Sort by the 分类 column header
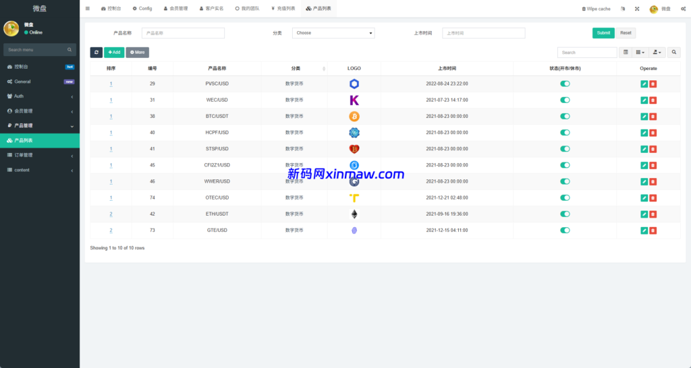This screenshot has width=691, height=368. click(x=295, y=68)
